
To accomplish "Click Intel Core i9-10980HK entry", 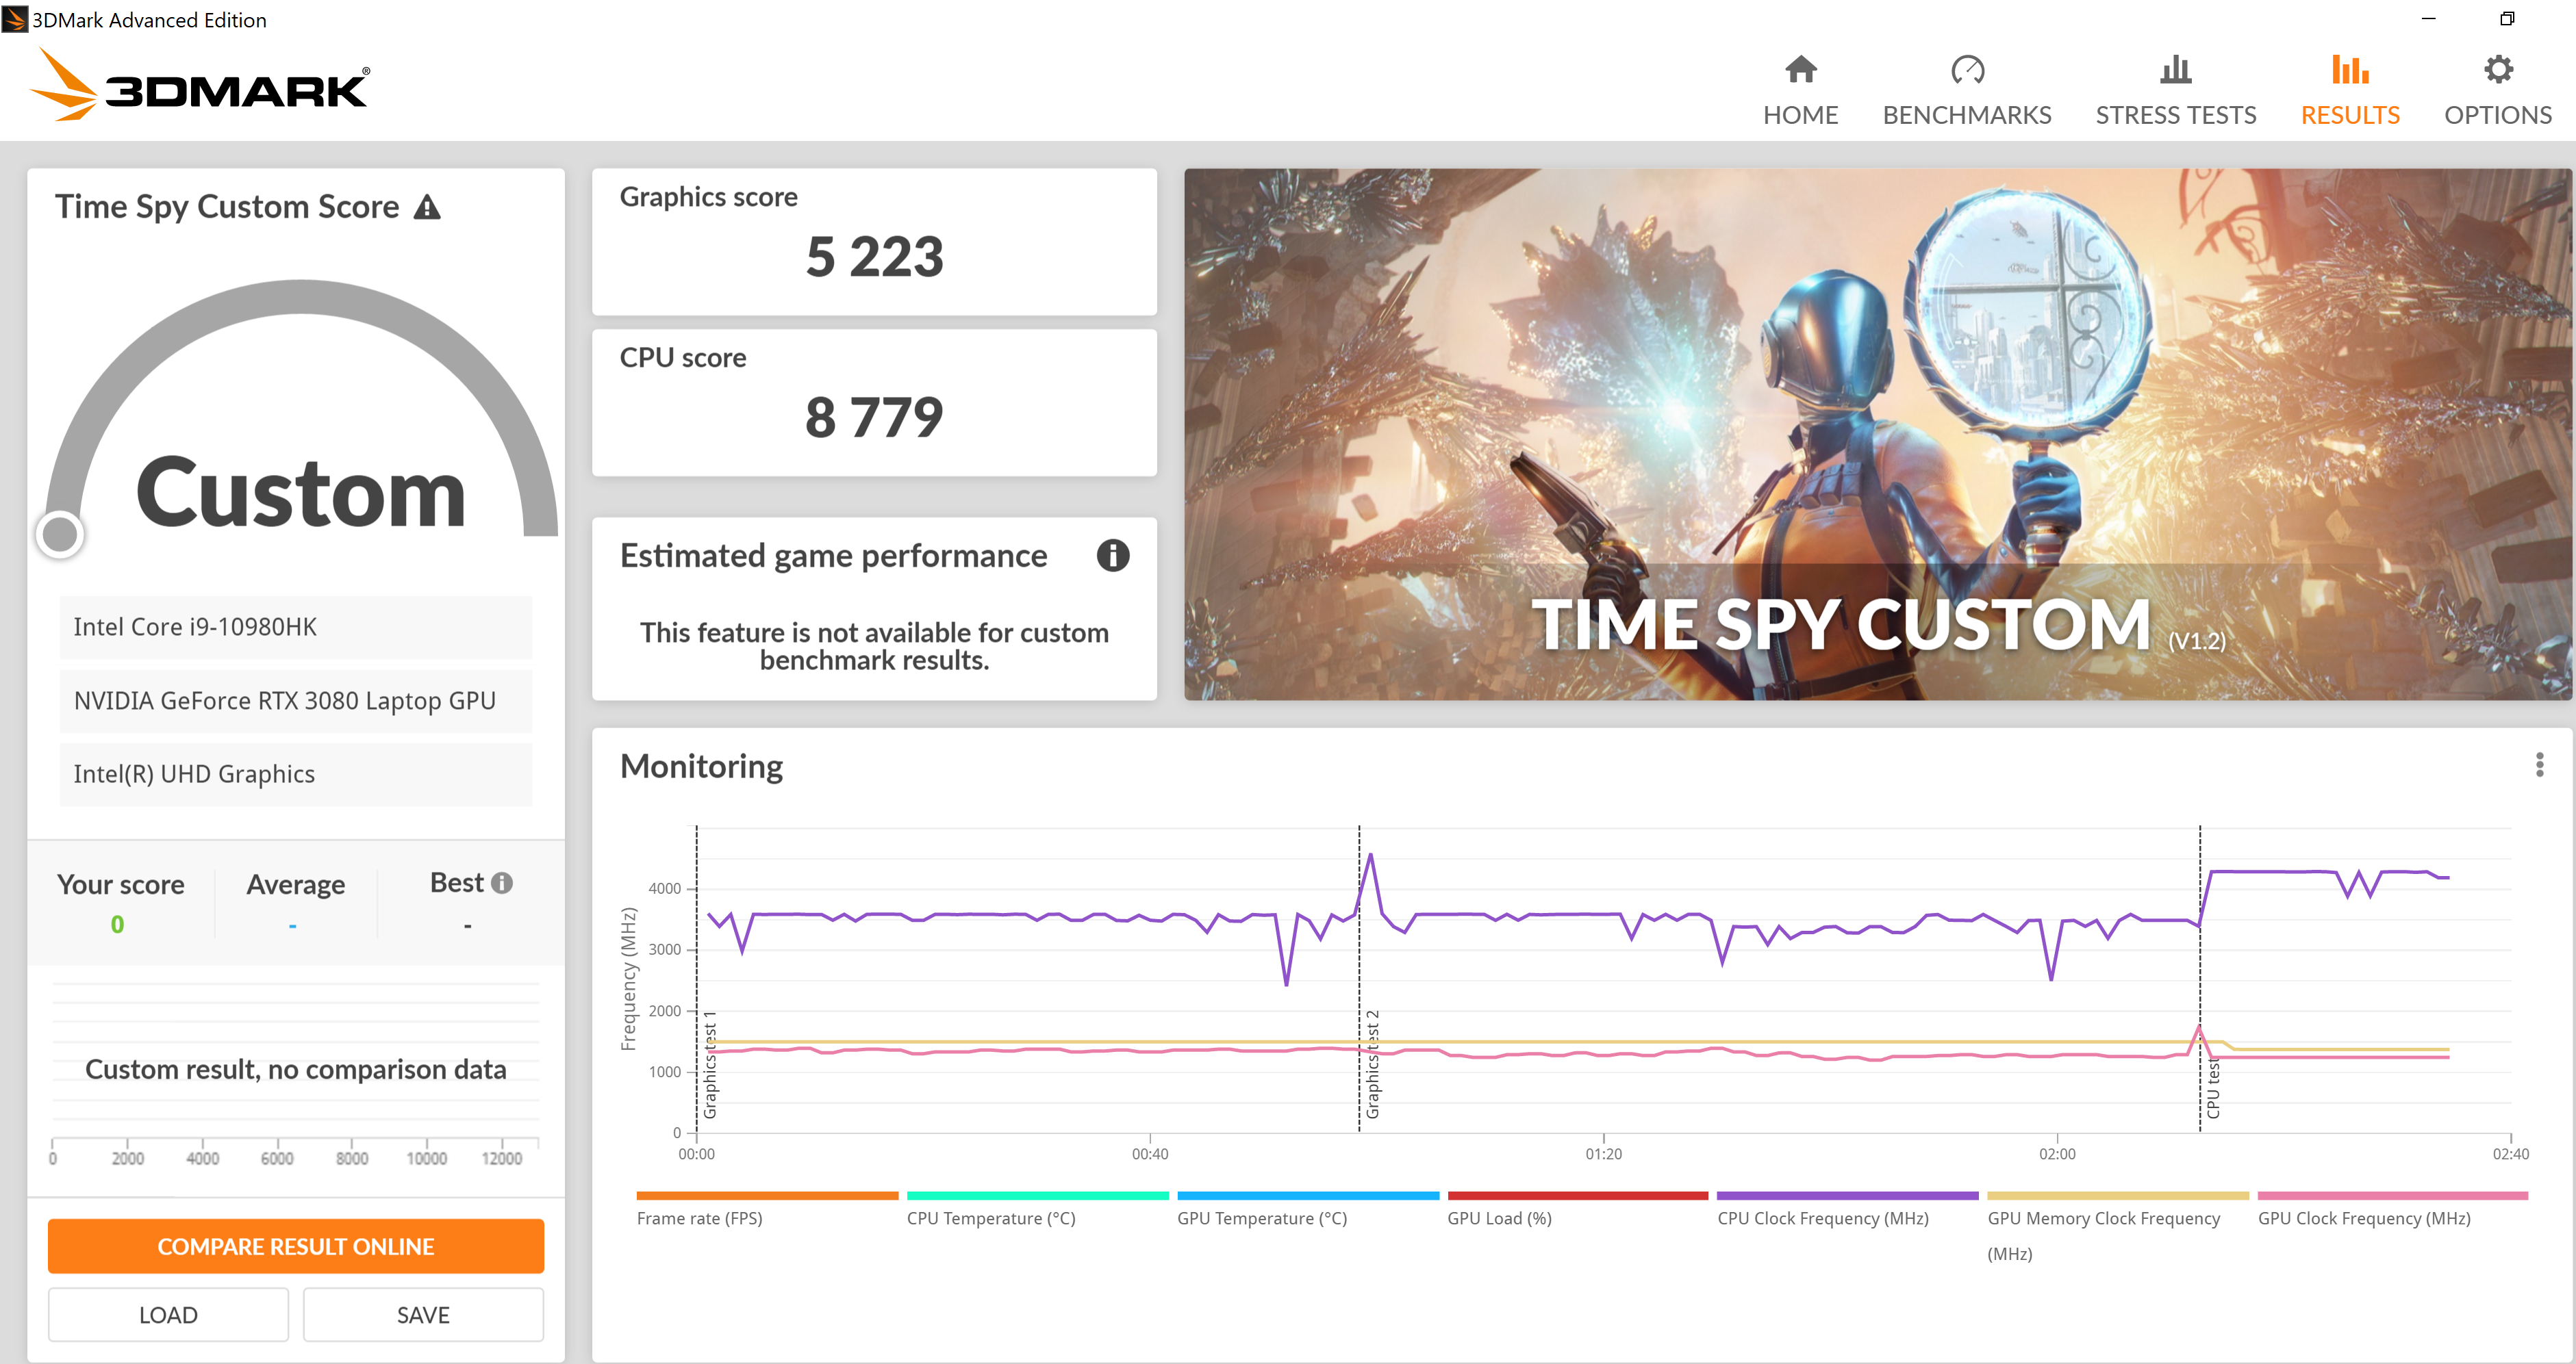I will 296,626.
